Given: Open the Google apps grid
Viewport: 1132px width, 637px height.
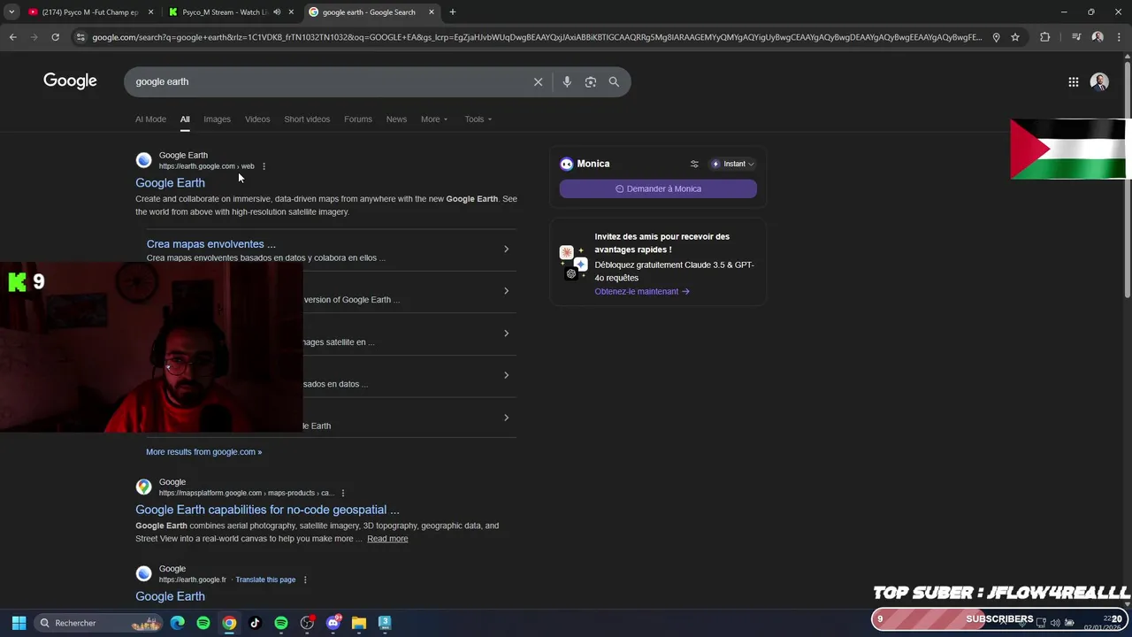Looking at the screenshot, I should tap(1073, 81).
